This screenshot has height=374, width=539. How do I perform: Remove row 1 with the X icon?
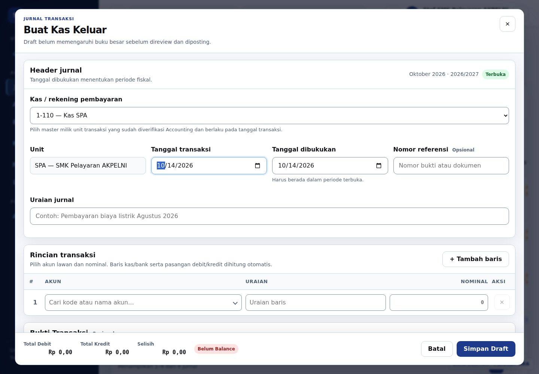(502, 302)
